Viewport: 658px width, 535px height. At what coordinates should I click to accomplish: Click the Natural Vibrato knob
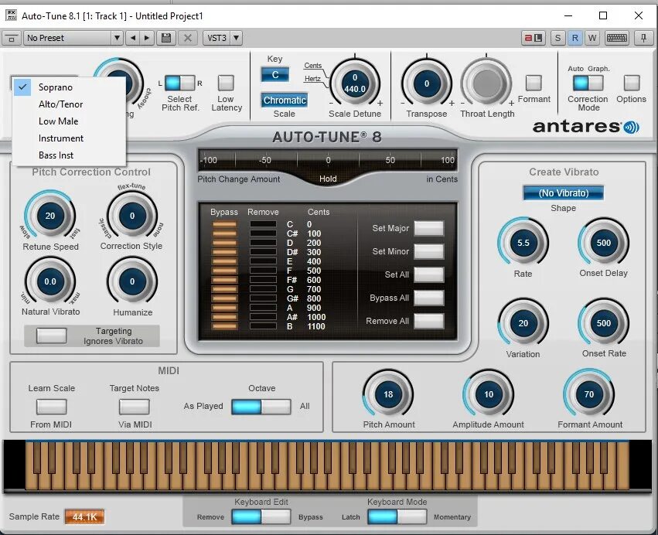pyautogui.click(x=50, y=281)
